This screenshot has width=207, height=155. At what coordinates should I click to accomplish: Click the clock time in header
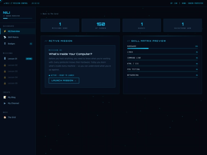[x=35, y=3]
